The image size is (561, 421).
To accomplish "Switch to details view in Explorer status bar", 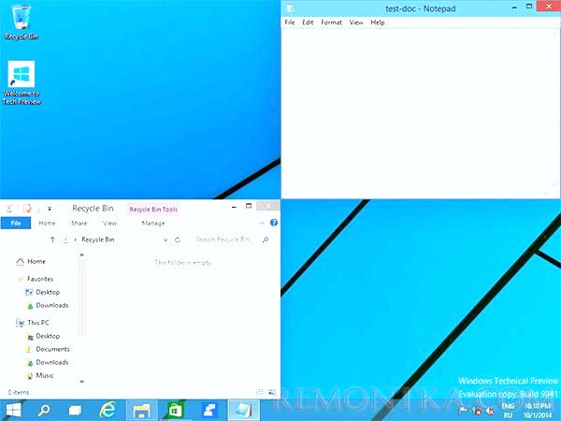I will click(x=260, y=392).
